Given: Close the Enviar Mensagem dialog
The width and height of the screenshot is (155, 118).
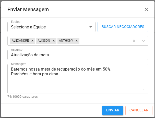Looking at the screenshot, I should [146, 9].
